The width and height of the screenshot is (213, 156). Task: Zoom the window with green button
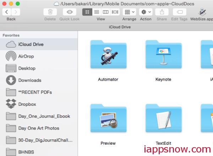[18, 4]
